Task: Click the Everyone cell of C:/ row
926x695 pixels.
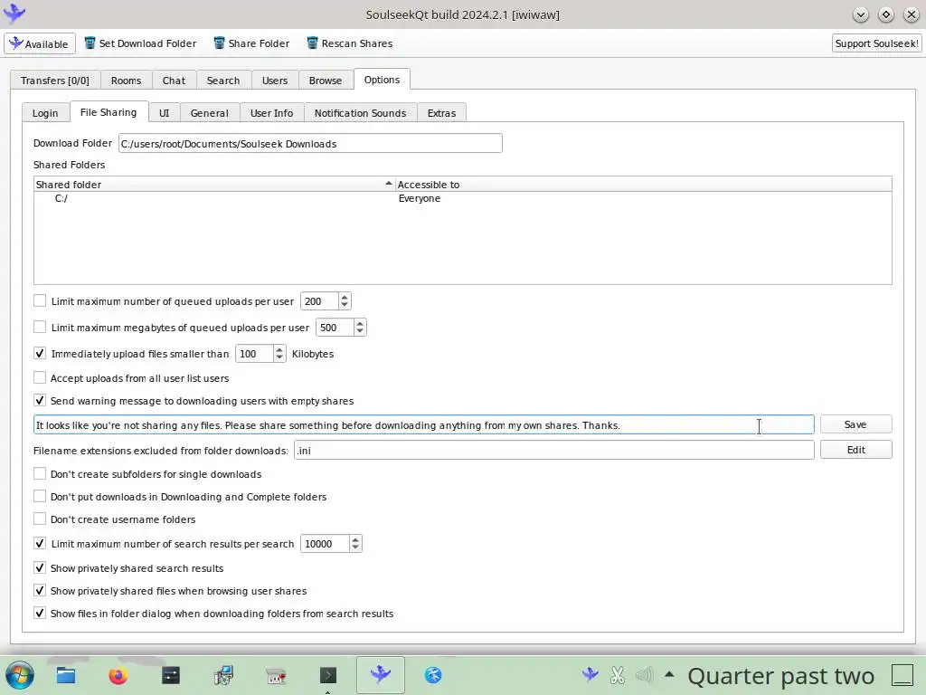Action: tap(420, 198)
